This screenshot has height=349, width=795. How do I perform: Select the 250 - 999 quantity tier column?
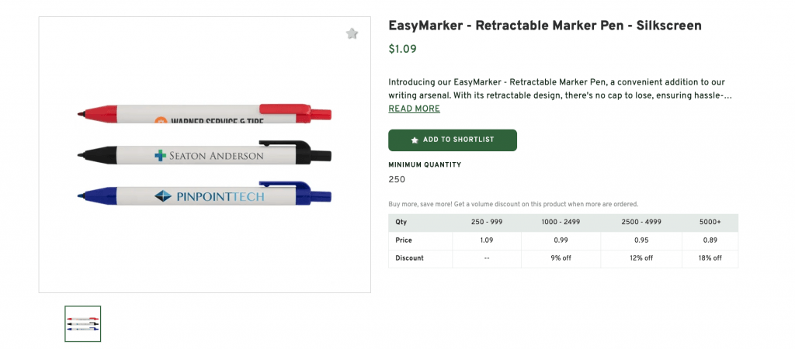(x=487, y=223)
